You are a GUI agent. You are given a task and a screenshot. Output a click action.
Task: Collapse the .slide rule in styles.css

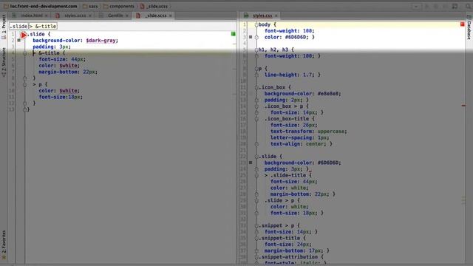pyautogui.click(x=256, y=157)
